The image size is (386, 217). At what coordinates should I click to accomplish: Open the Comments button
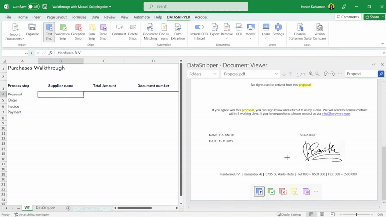click(348, 17)
